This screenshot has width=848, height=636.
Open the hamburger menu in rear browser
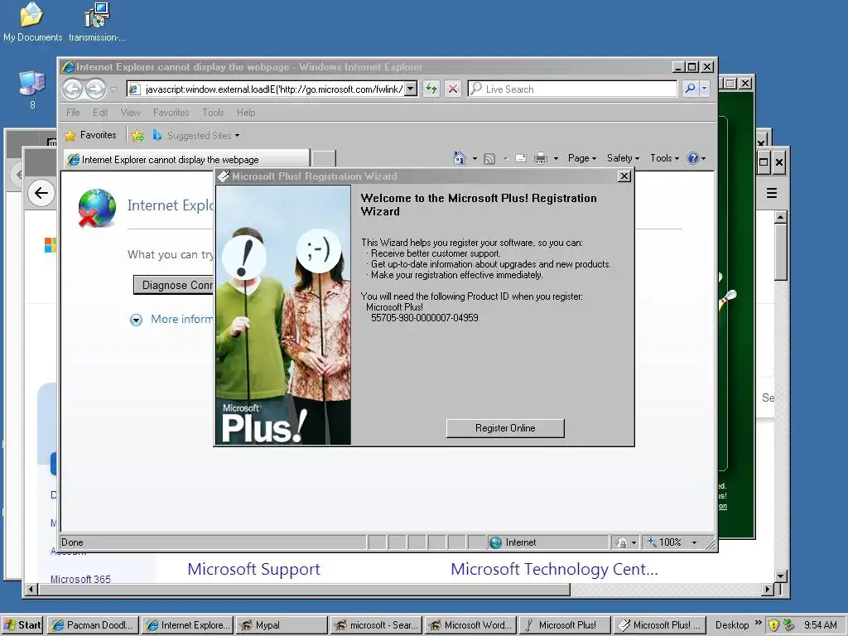pyautogui.click(x=772, y=193)
